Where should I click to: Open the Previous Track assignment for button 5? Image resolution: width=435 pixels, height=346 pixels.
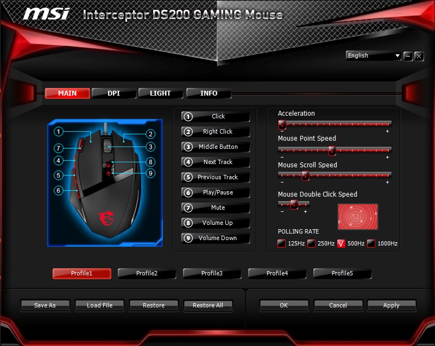(x=216, y=177)
